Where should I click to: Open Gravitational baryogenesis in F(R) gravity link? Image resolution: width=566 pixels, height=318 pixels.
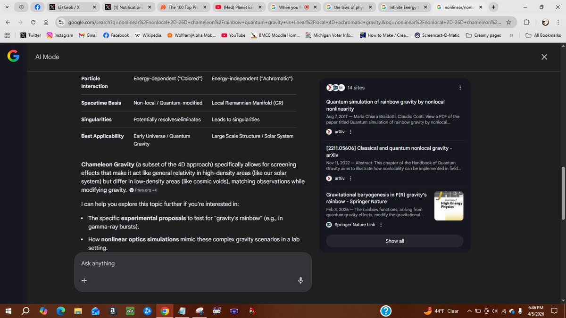[376, 198]
